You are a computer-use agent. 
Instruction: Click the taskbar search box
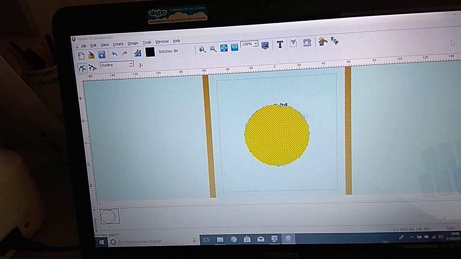click(x=153, y=241)
